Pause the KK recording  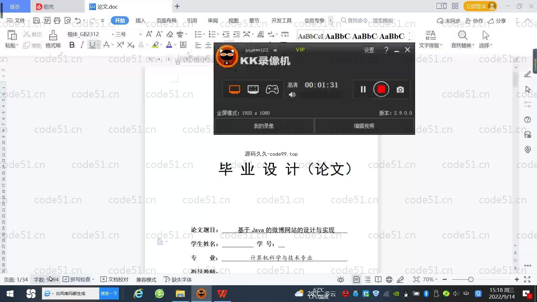(x=363, y=89)
